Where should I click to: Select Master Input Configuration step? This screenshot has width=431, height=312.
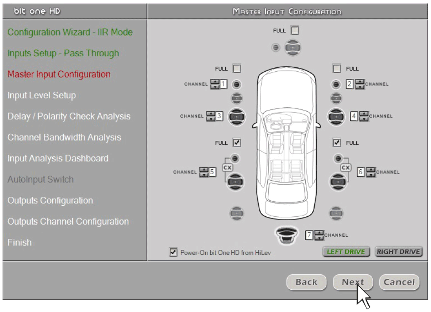click(x=59, y=74)
